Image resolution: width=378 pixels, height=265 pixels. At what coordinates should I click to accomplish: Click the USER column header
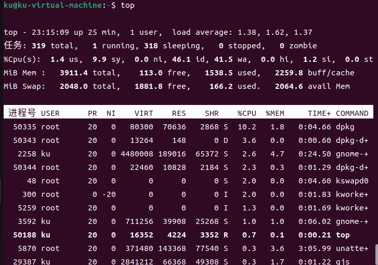50,113
